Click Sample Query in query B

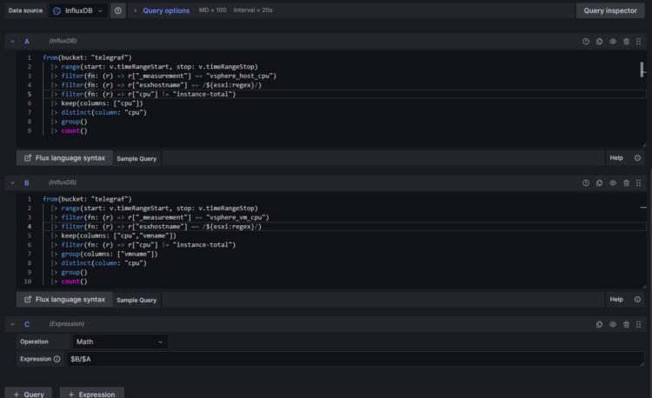(136, 300)
